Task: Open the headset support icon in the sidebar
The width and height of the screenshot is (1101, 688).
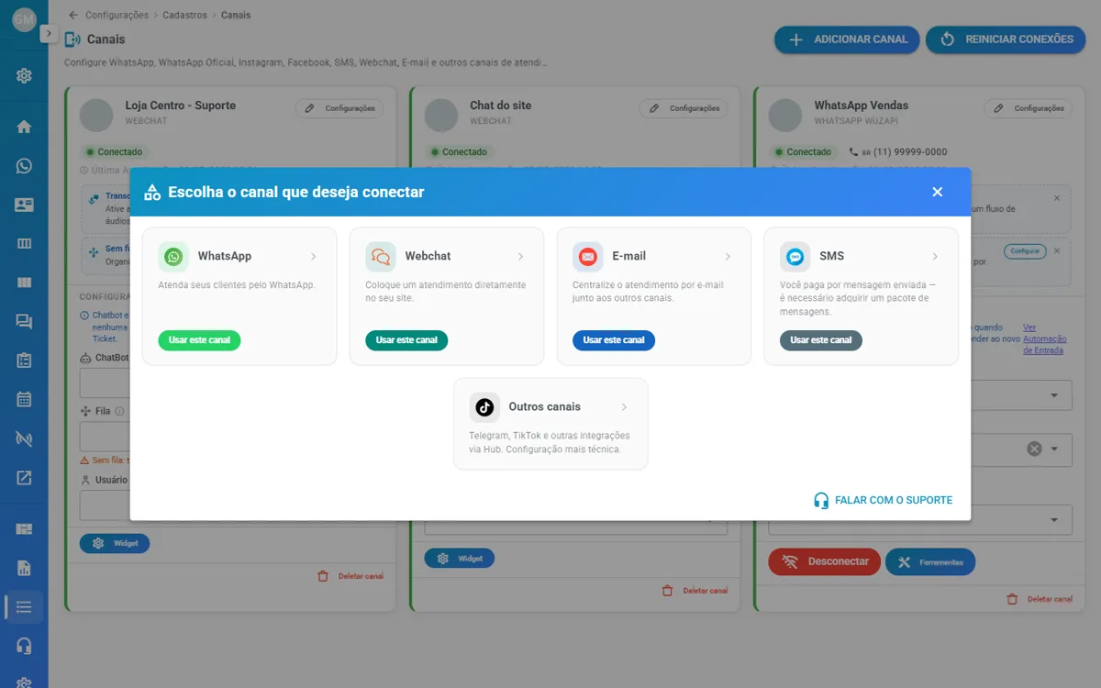Action: coord(24,646)
